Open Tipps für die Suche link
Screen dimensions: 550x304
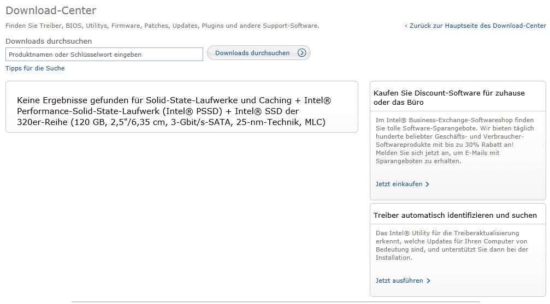click(x=35, y=68)
